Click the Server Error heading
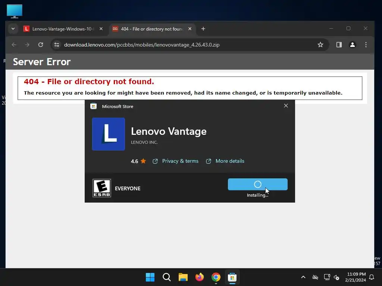This screenshot has height=286, width=382. coord(42,62)
